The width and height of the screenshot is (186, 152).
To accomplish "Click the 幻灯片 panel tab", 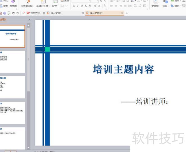I will point(3,19).
